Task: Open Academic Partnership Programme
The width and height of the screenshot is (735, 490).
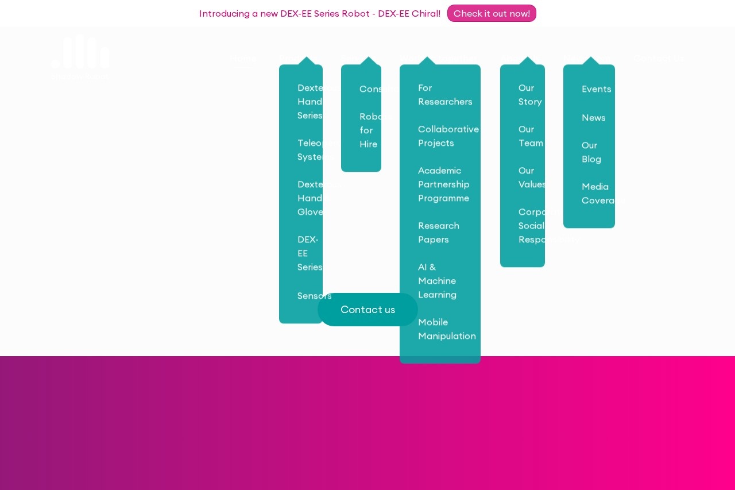Action: click(x=443, y=184)
